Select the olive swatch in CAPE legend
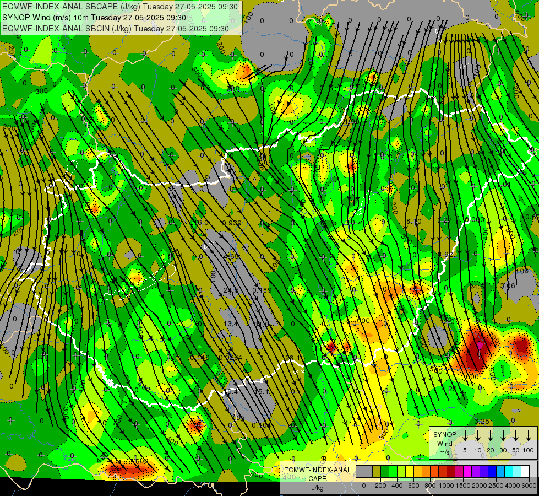The height and width of the screenshot is (496, 539). (x=377, y=471)
